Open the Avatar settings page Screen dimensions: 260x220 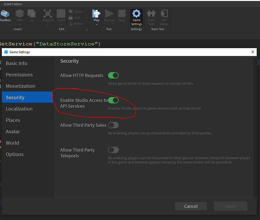point(27,132)
